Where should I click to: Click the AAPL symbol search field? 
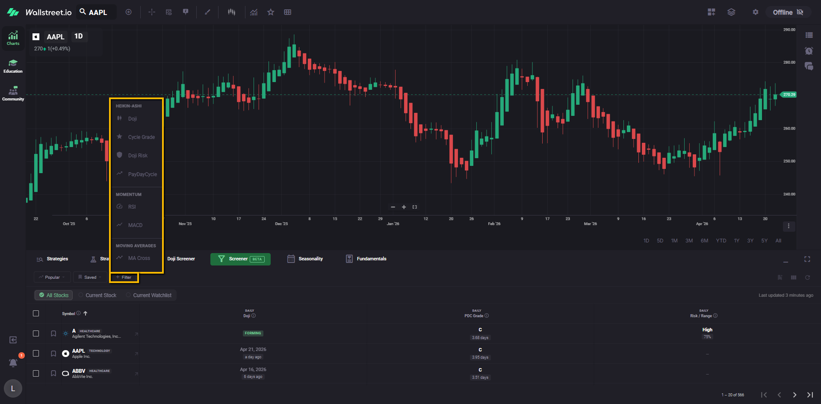[98, 12]
